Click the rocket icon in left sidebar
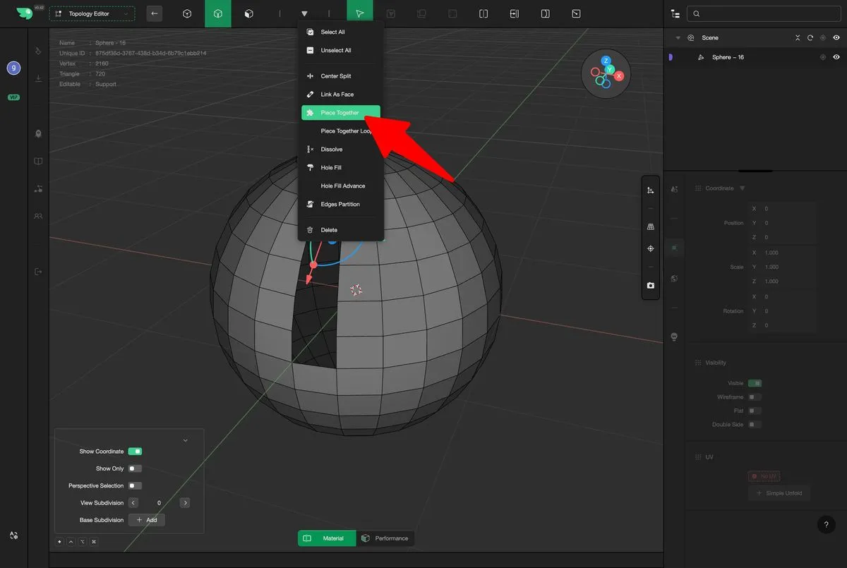The image size is (847, 568). [39, 133]
